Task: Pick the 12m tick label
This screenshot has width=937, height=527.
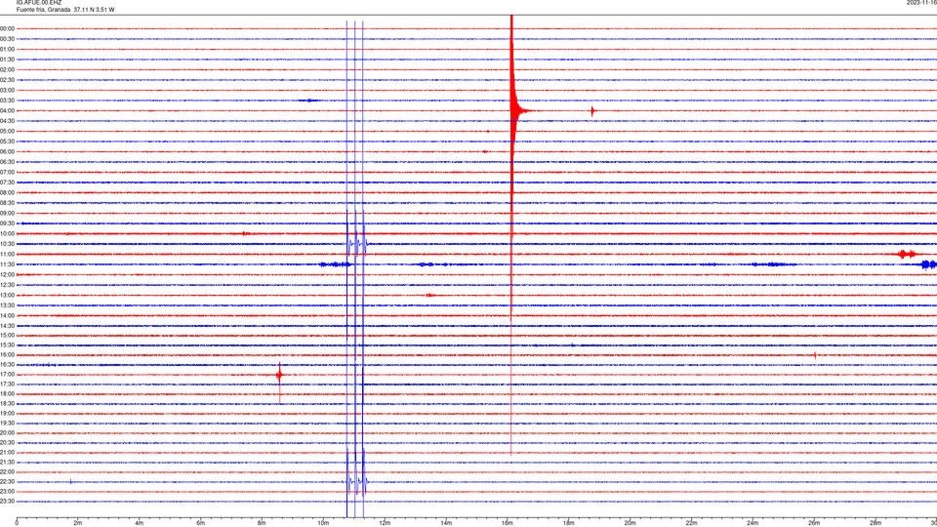Action: click(385, 523)
